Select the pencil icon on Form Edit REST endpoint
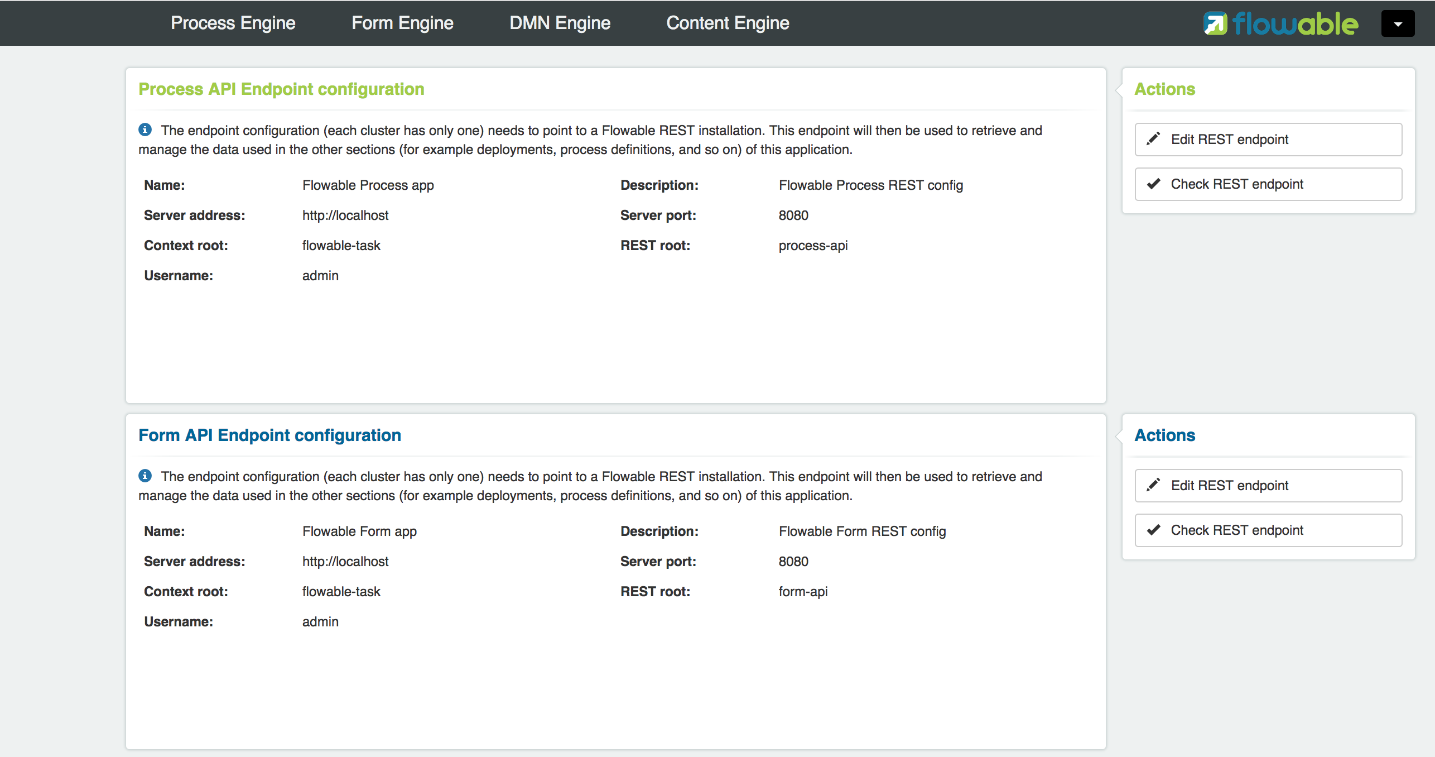Screen dimensions: 1435x757 [x=1154, y=485]
